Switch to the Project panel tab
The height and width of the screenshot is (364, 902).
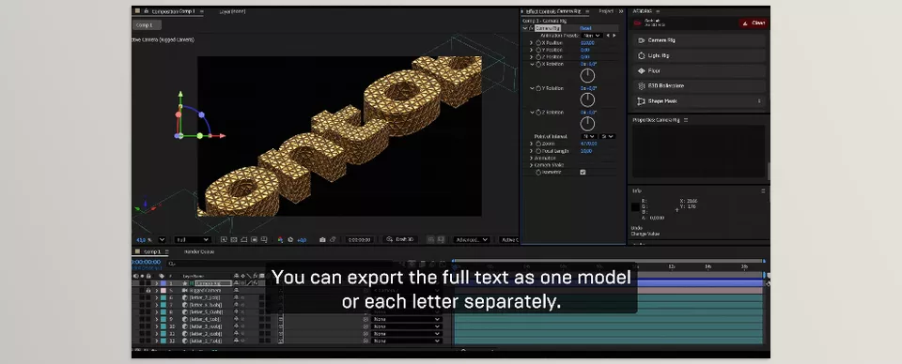click(606, 11)
